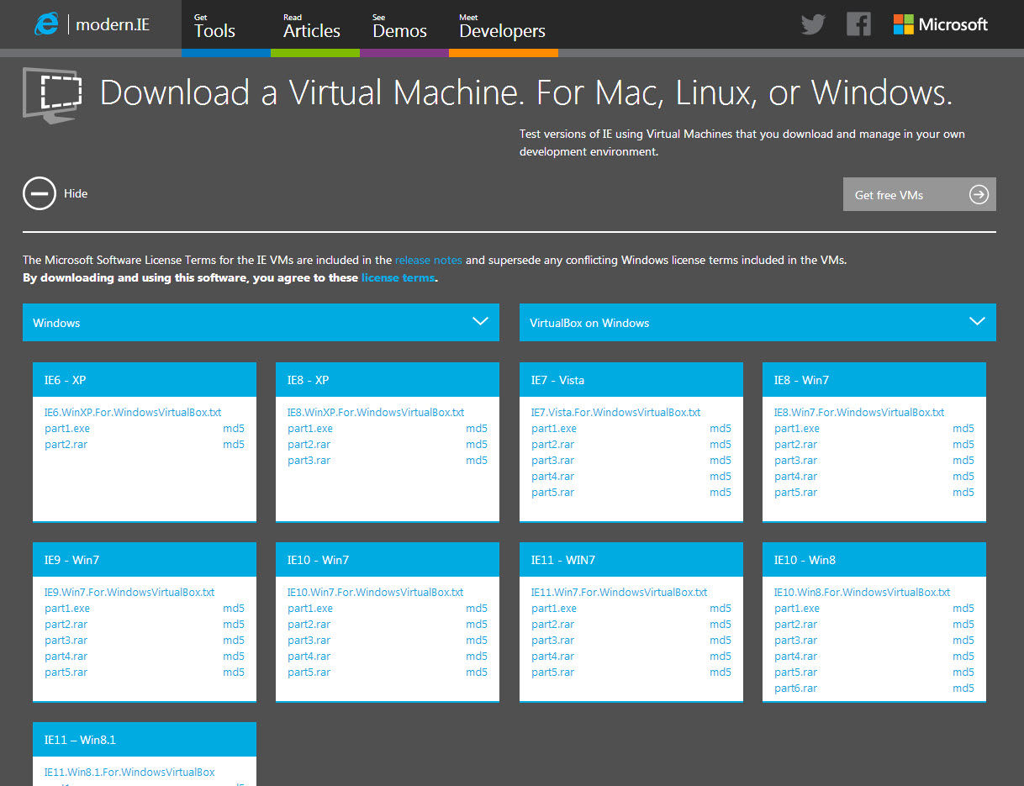Click the IE11 – Win8.1 card header
The height and width of the screenshot is (786, 1024).
click(x=145, y=740)
